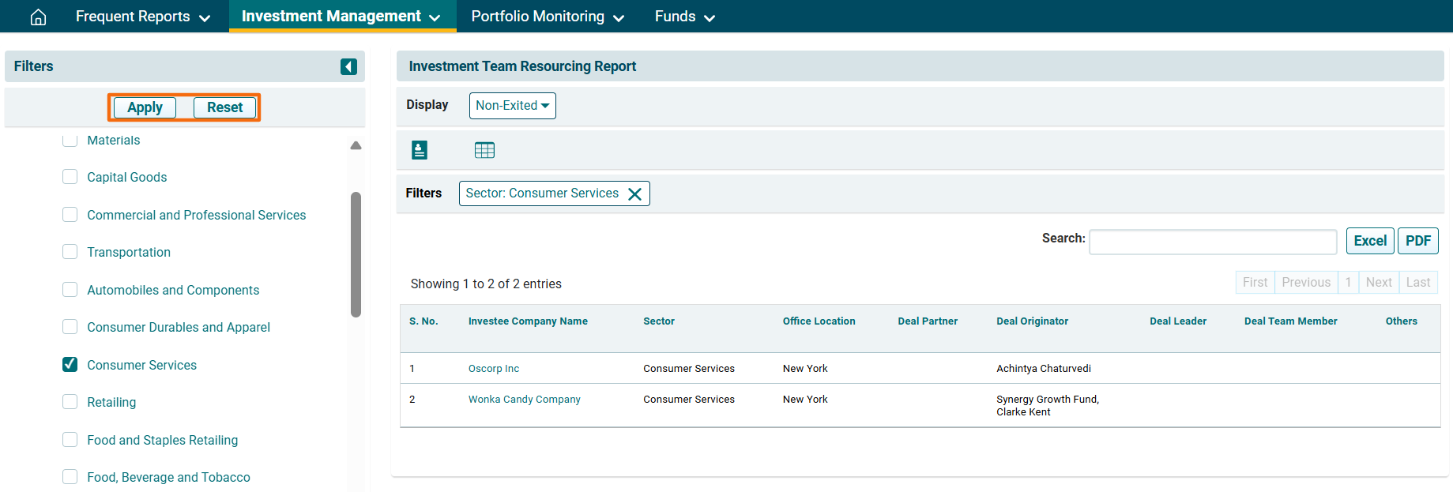This screenshot has height=492, width=1453.
Task: Uncheck the Consumer Services checkbox
Action: point(70,365)
